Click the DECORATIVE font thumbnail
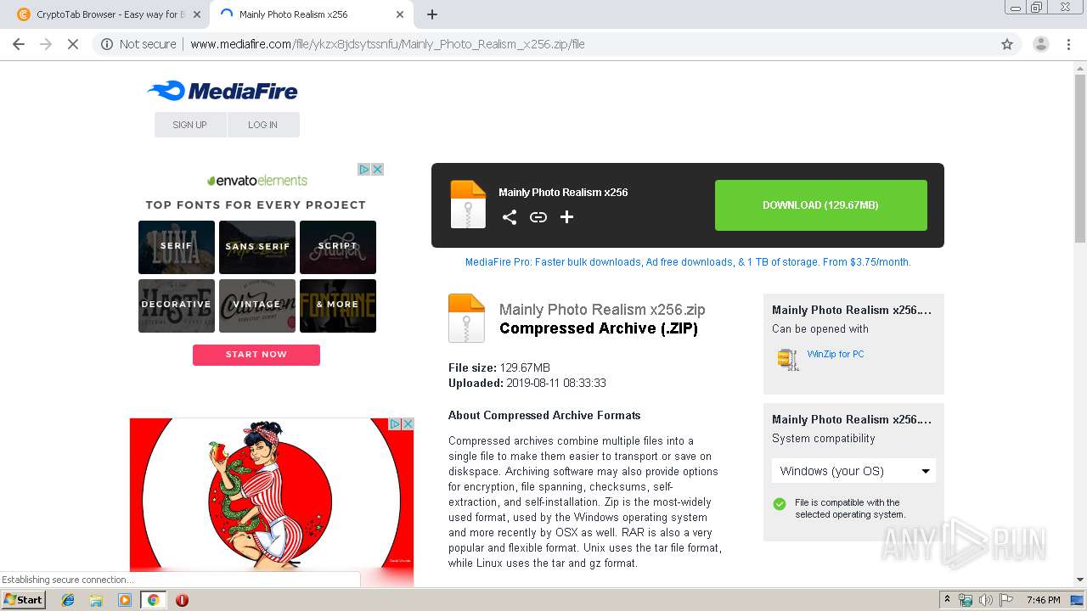The height and width of the screenshot is (611, 1087). point(177,305)
